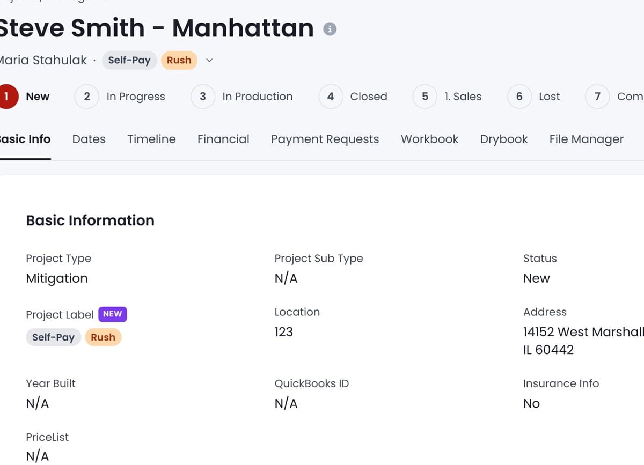The height and width of the screenshot is (465, 644).
Task: View the Financial tab
Action: [223, 139]
